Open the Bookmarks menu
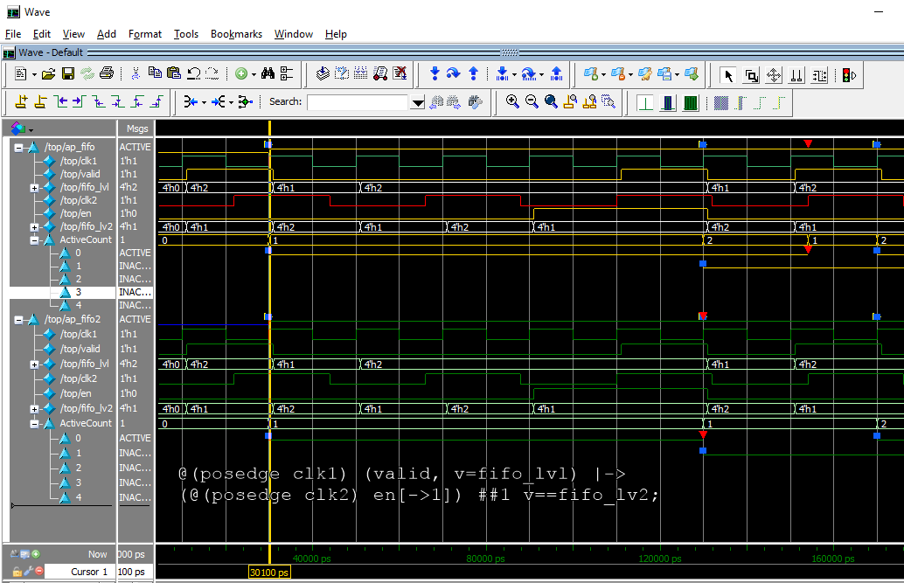This screenshot has width=904, height=583. coord(236,34)
